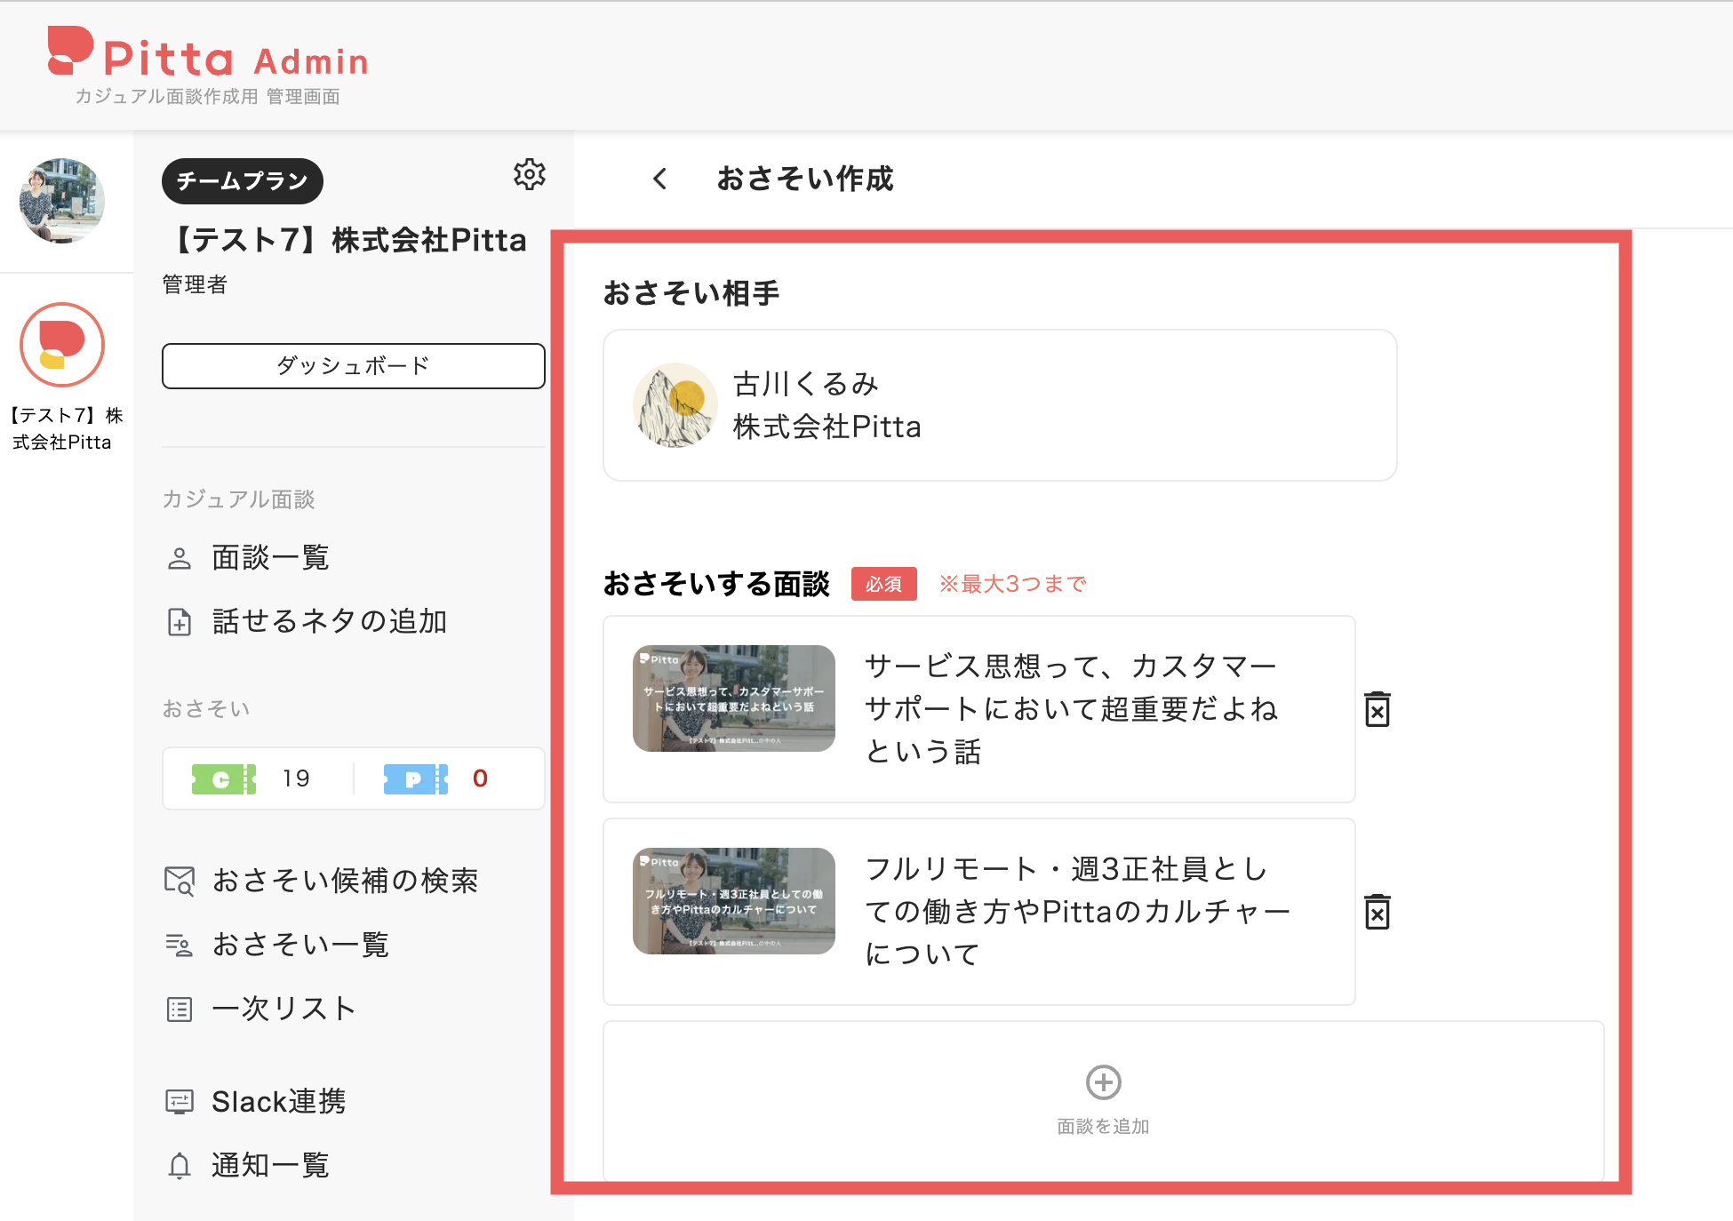
Task: Open おさそい一覧 menu item
Action: pyautogui.click(x=300, y=944)
